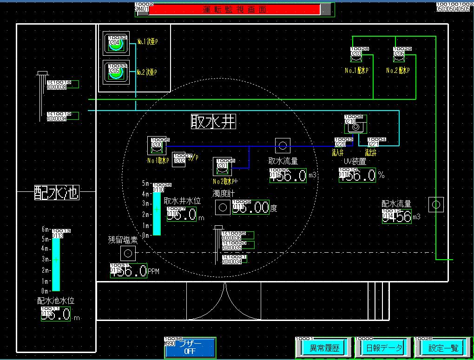Select the No2取水P pump icon
This screenshot has width=474, height=360.
(222, 166)
